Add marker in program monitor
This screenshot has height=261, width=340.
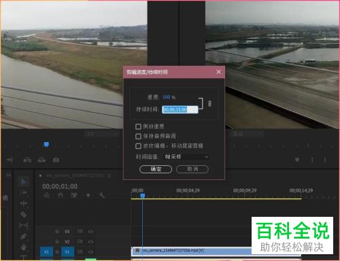pyautogui.click(x=297, y=160)
